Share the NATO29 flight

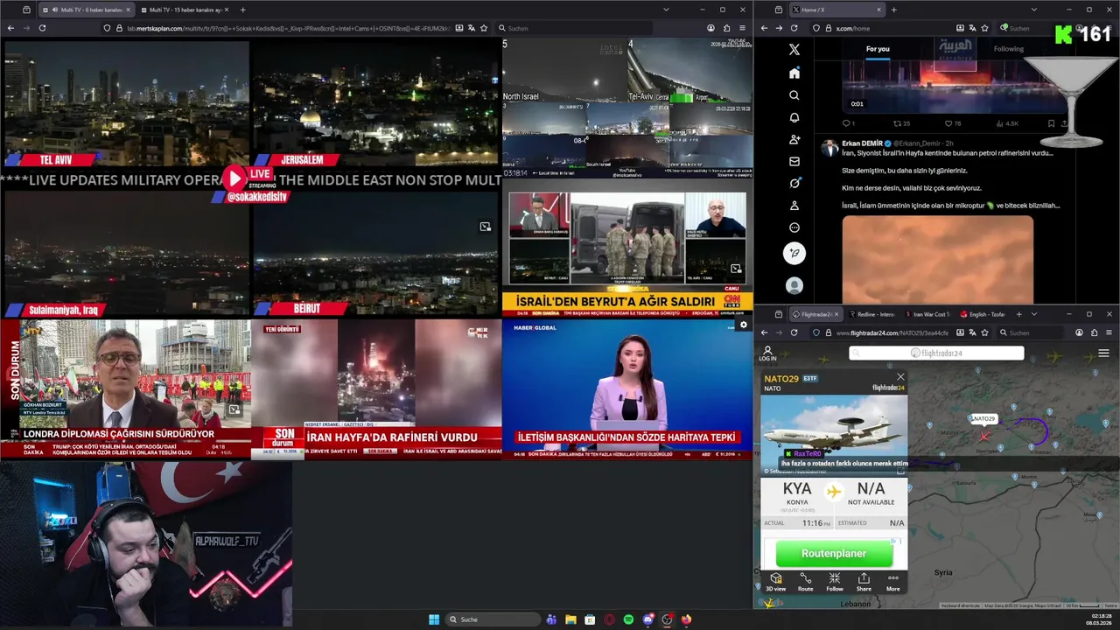tap(864, 583)
